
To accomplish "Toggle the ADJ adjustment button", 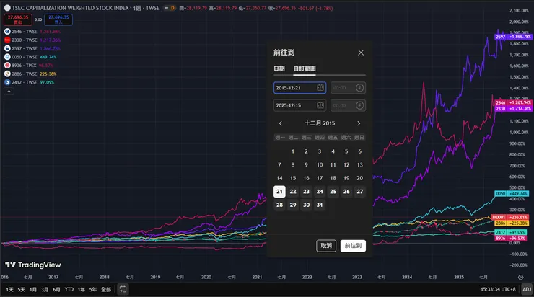I will [x=527, y=290].
